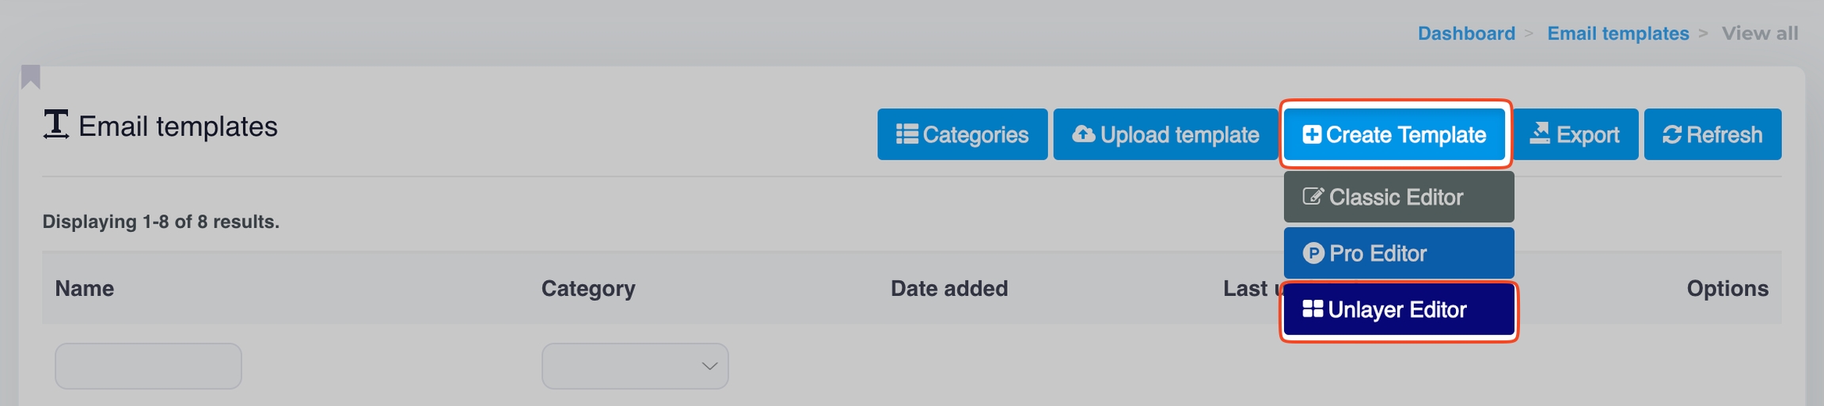Click the Displaying 1-8 of 8 results text

pos(161,222)
